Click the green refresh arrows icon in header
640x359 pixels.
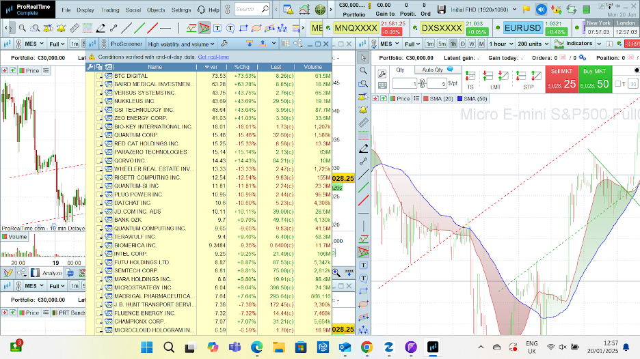(572, 10)
